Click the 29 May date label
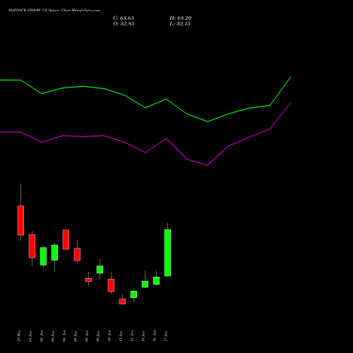Image resolution: width=353 pixels, height=353 pixels. coord(19,336)
